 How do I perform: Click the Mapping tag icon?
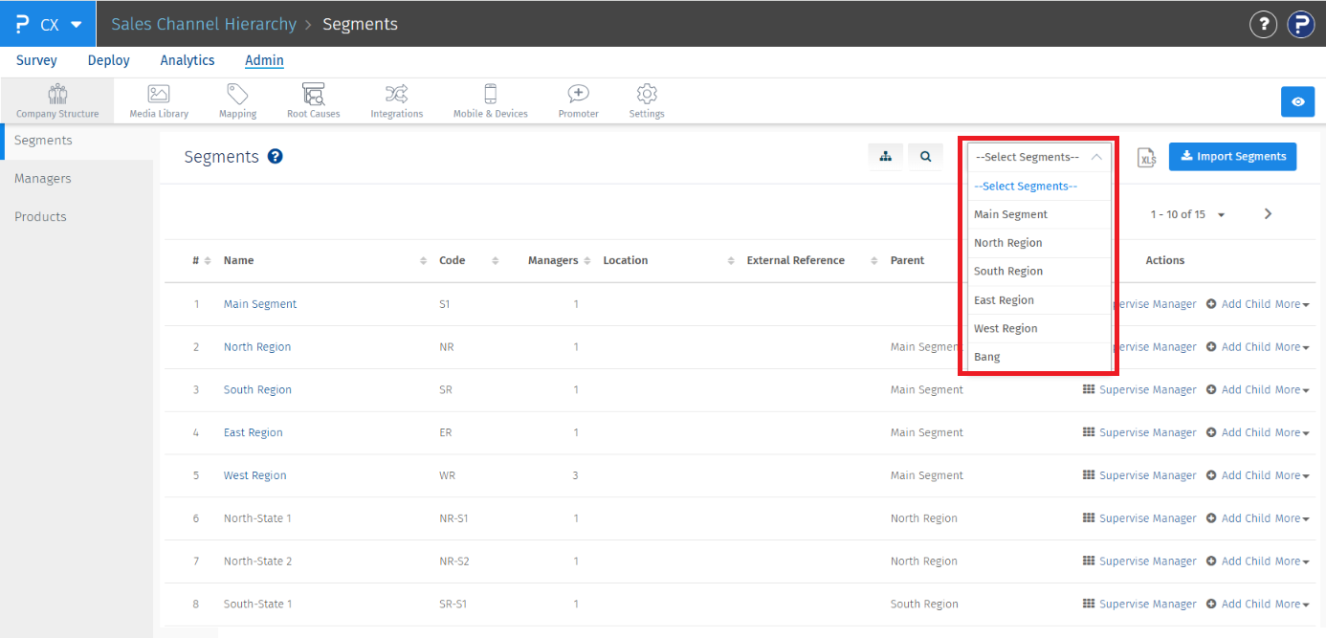pyautogui.click(x=237, y=95)
